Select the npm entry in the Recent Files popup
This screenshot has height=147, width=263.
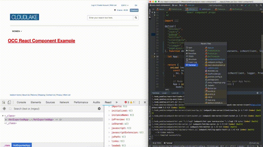pyautogui.click(x=189, y=48)
